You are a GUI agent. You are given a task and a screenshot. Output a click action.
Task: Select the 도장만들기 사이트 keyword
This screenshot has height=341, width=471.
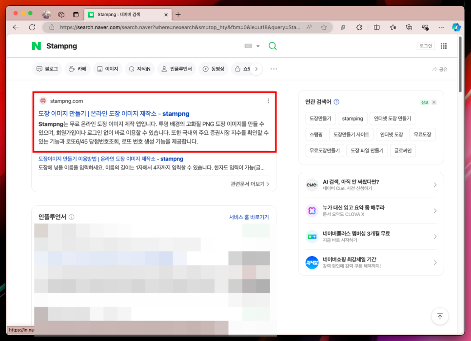(351, 134)
